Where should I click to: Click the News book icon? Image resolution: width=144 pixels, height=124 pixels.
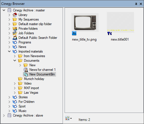tap(15, 47)
